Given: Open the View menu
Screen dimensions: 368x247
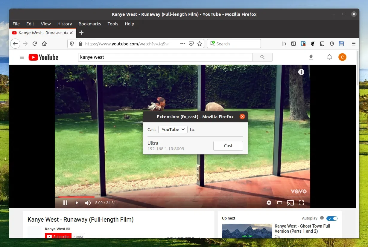Looking at the screenshot, I should [46, 24].
